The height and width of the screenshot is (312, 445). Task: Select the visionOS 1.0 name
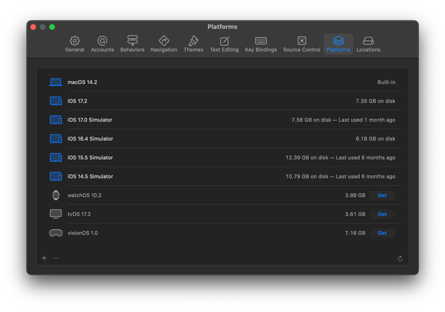tap(82, 233)
